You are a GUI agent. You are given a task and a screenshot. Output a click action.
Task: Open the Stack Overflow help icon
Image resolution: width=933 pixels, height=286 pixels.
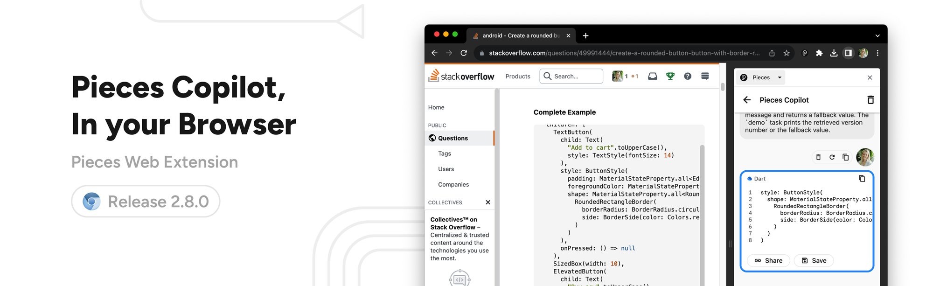tap(688, 76)
